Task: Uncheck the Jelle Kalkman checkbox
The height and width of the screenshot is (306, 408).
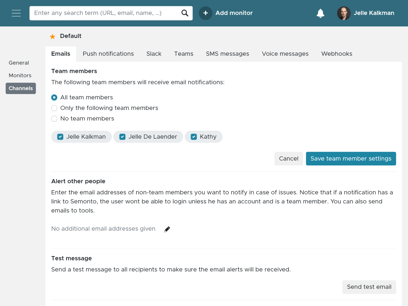Action: (60, 137)
